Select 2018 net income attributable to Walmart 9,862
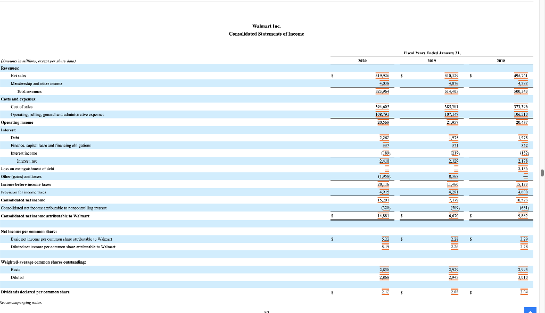The width and height of the screenshot is (545, 313). [x=523, y=216]
